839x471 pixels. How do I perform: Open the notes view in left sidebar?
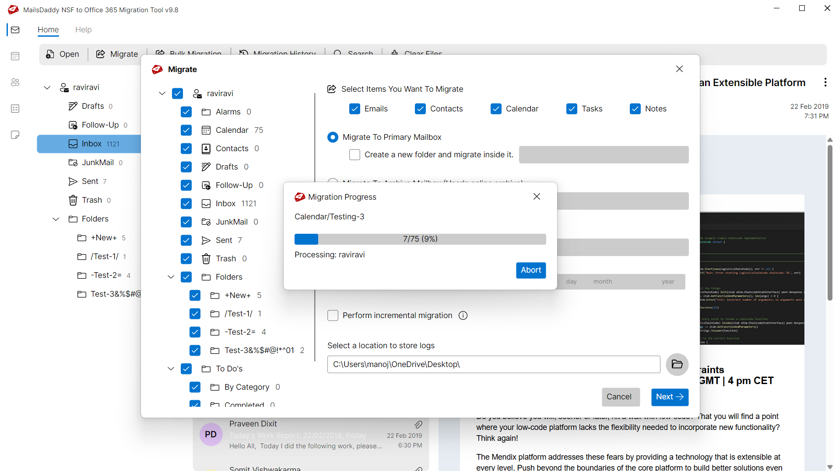pyautogui.click(x=15, y=135)
